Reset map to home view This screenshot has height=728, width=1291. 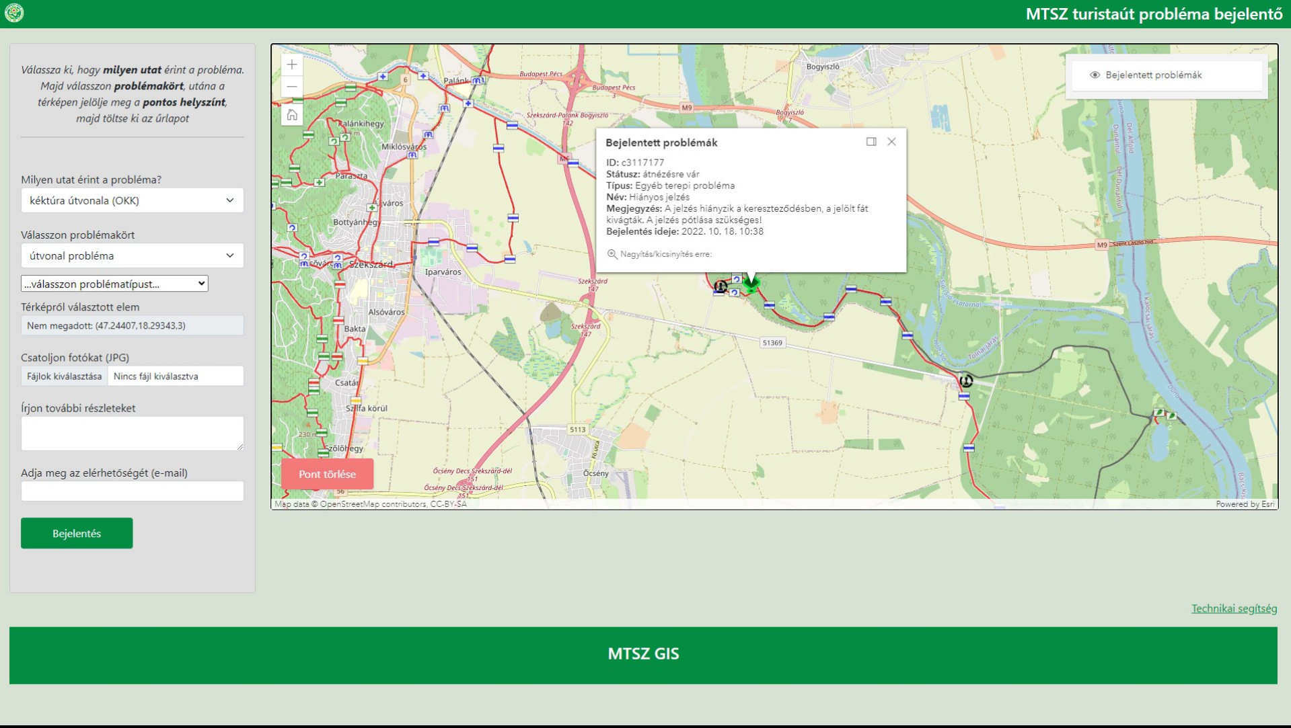[292, 115]
